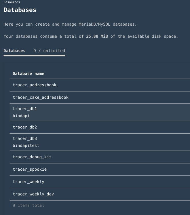Open the tracer_db1 database entry
Viewport: 190px width, 215px height.
(25, 109)
